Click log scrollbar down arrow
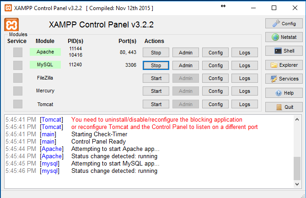Viewport: 306px width, 198px height. tap(297, 184)
